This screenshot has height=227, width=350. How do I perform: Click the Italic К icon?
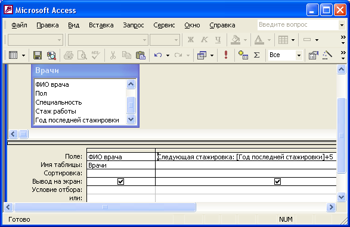pyautogui.click(x=205, y=40)
